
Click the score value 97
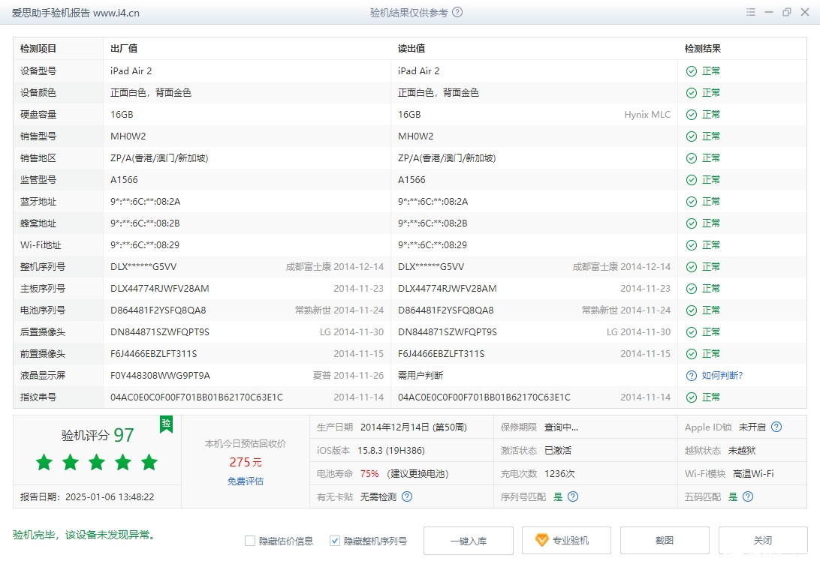point(124,435)
